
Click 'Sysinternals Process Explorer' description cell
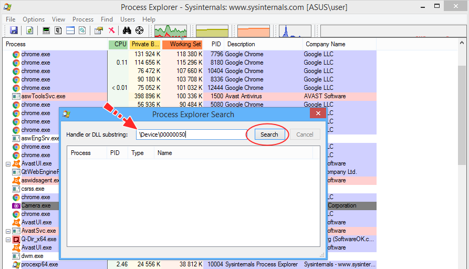point(262,264)
